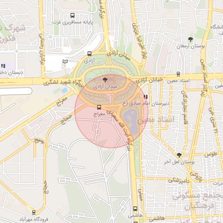
Task: Click the blue lake inside the red circle
Action: point(131,121)
